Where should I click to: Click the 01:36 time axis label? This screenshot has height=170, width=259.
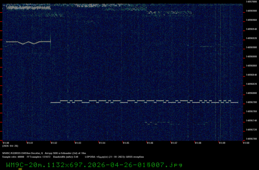[x=150, y=143]
